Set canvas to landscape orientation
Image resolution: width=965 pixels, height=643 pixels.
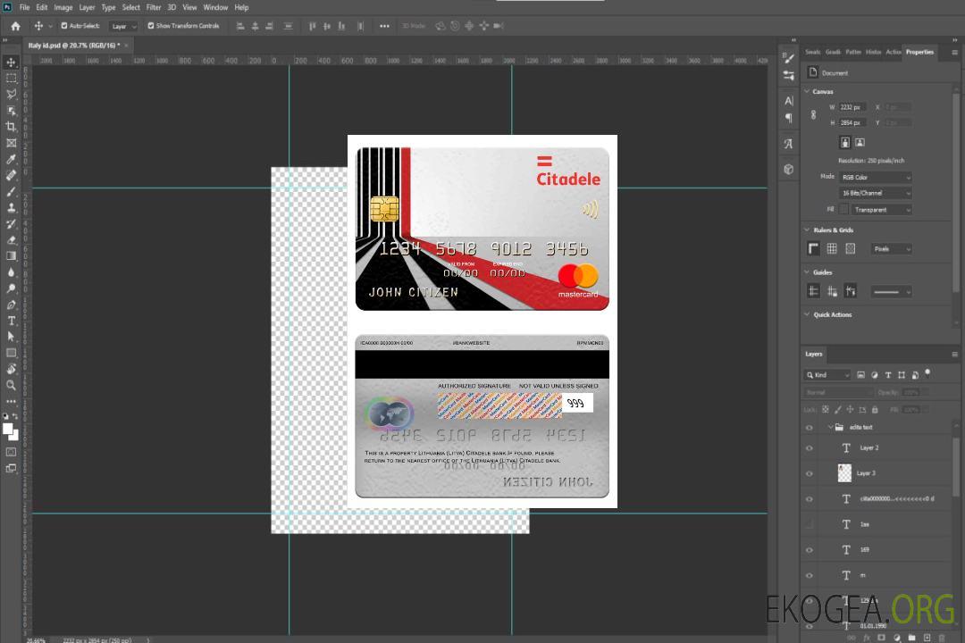[860, 142]
